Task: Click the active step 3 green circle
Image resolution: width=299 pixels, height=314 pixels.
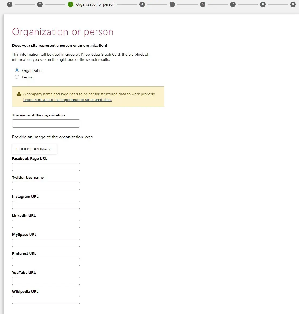Action: pyautogui.click(x=71, y=4)
